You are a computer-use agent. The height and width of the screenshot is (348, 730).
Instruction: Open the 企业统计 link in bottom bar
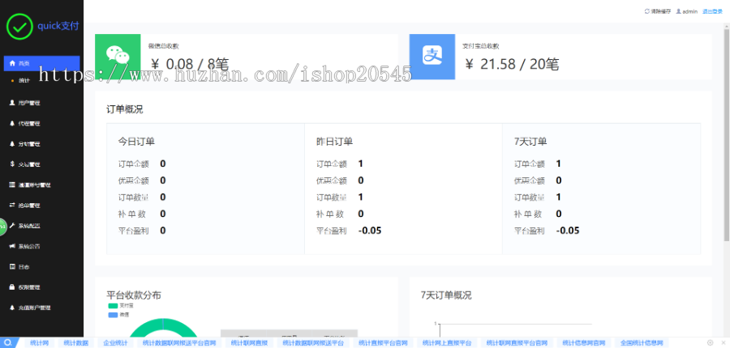(x=115, y=343)
